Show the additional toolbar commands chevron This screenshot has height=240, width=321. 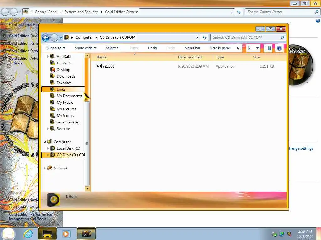(238, 48)
